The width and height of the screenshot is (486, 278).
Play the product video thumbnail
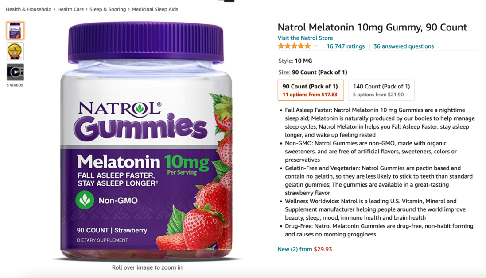[x=15, y=72]
